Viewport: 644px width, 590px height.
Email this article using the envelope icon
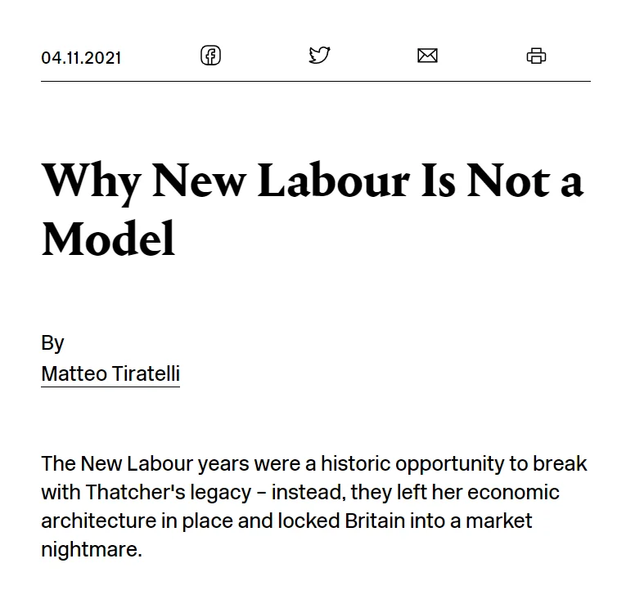427,56
